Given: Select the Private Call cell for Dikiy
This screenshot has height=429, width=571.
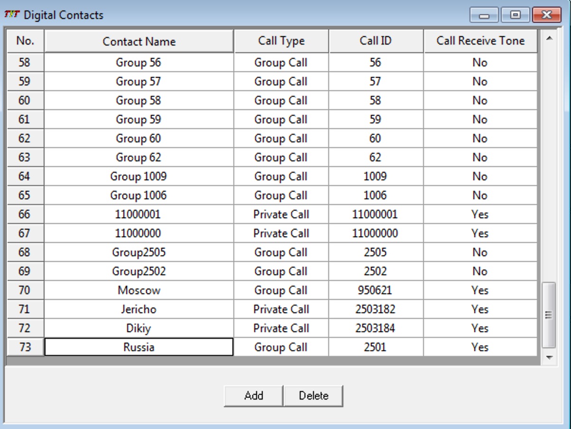Looking at the screenshot, I should pyautogui.click(x=281, y=328).
